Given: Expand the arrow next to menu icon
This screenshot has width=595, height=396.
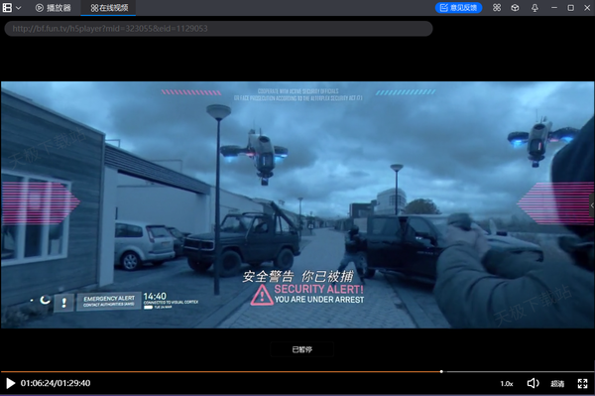Looking at the screenshot, I should [x=18, y=8].
